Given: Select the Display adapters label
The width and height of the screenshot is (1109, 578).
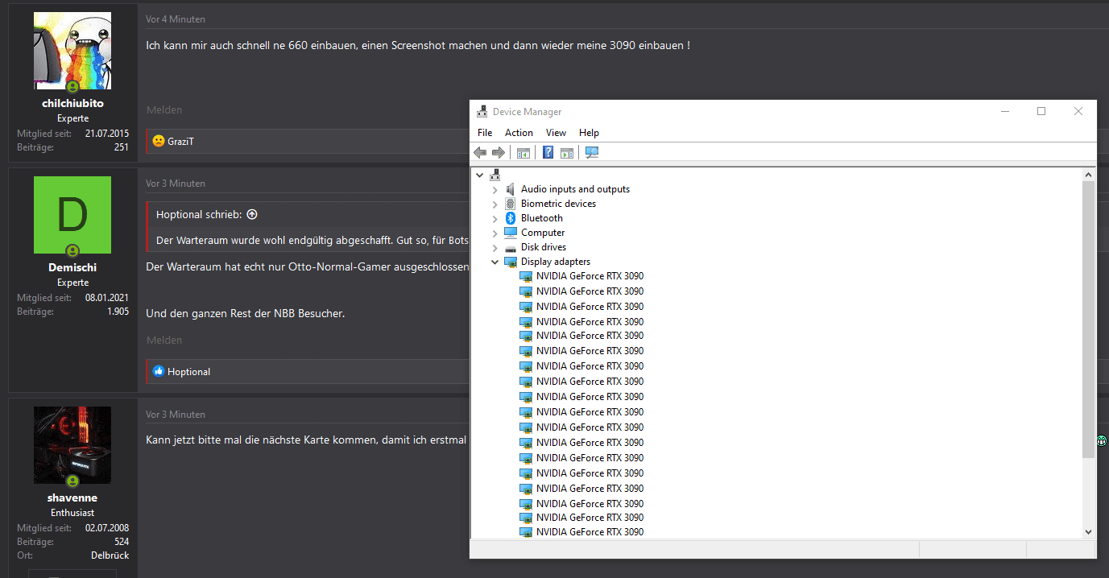Looking at the screenshot, I should [x=556, y=262].
